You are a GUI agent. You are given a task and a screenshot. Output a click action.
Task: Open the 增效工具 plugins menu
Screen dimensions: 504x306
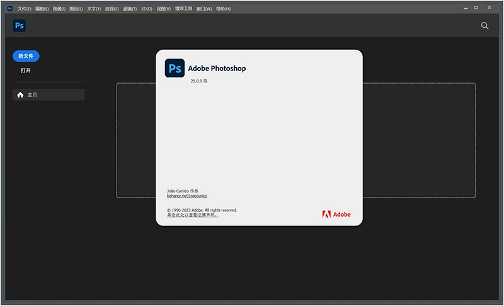click(x=183, y=9)
